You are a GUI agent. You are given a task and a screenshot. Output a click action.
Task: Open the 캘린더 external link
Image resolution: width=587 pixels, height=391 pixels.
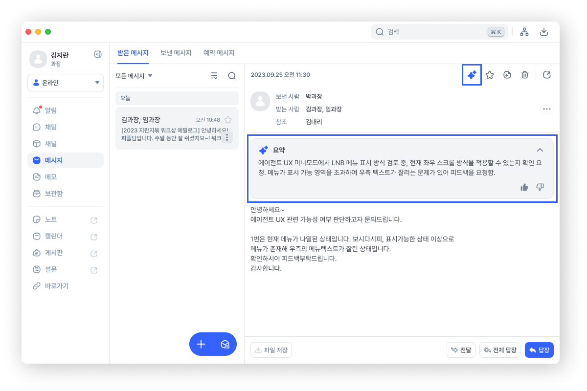93,237
